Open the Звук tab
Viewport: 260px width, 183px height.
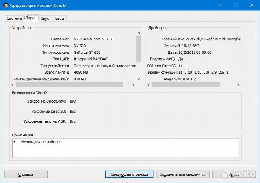click(45, 18)
